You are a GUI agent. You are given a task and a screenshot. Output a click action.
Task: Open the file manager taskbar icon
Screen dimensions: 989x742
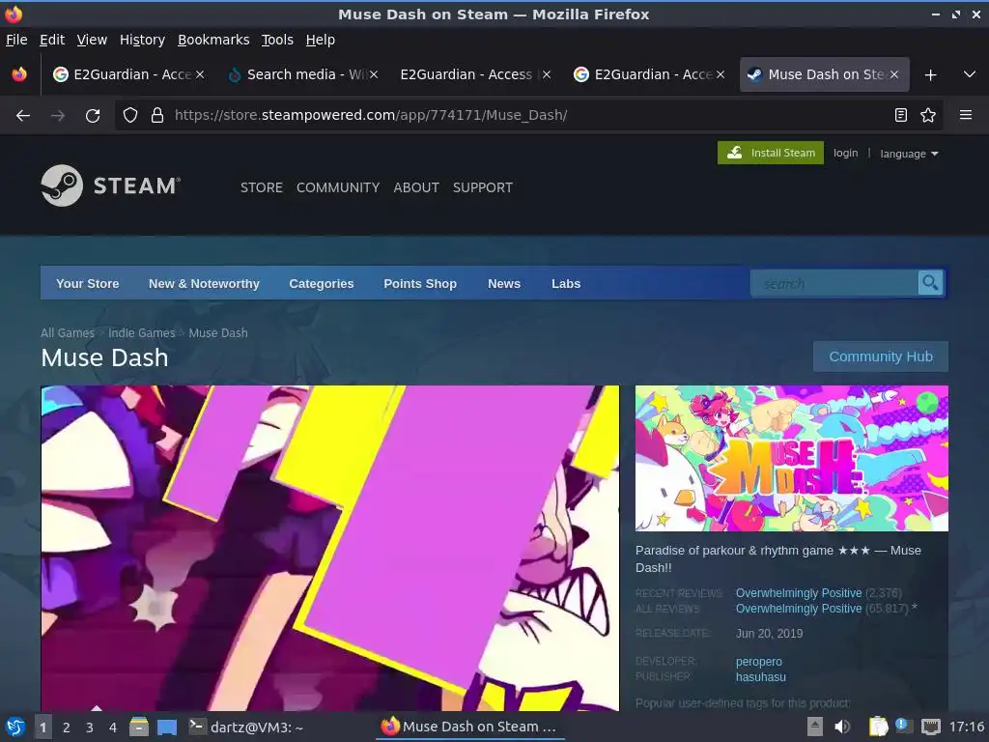coord(139,727)
